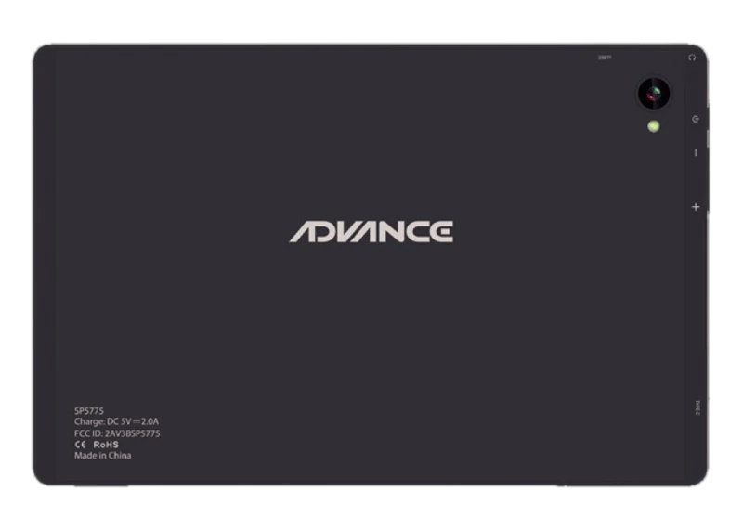Click the Charge: DC 5V 2.0A text

pyautogui.click(x=116, y=421)
